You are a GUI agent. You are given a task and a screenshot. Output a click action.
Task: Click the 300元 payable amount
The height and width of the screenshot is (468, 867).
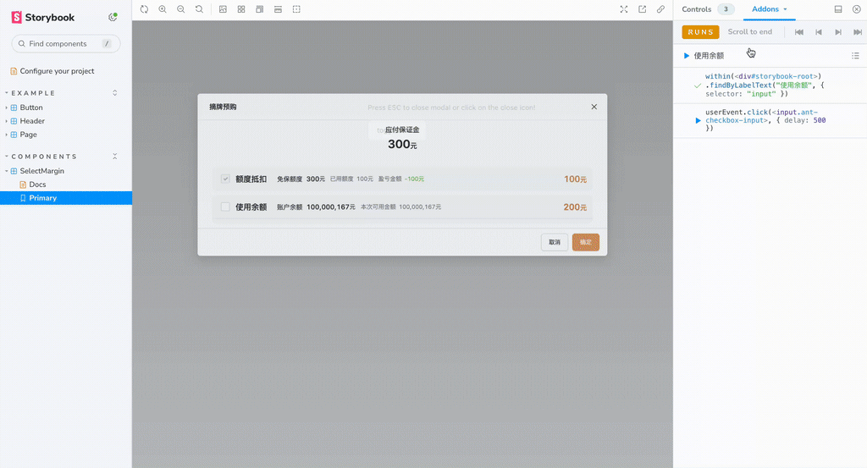[x=402, y=144]
